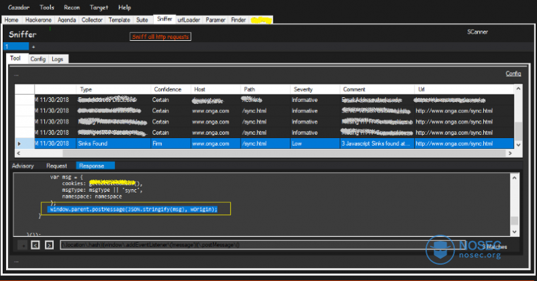
Task: Open the yellow highlighted tab after Finder
Action: tap(261, 20)
